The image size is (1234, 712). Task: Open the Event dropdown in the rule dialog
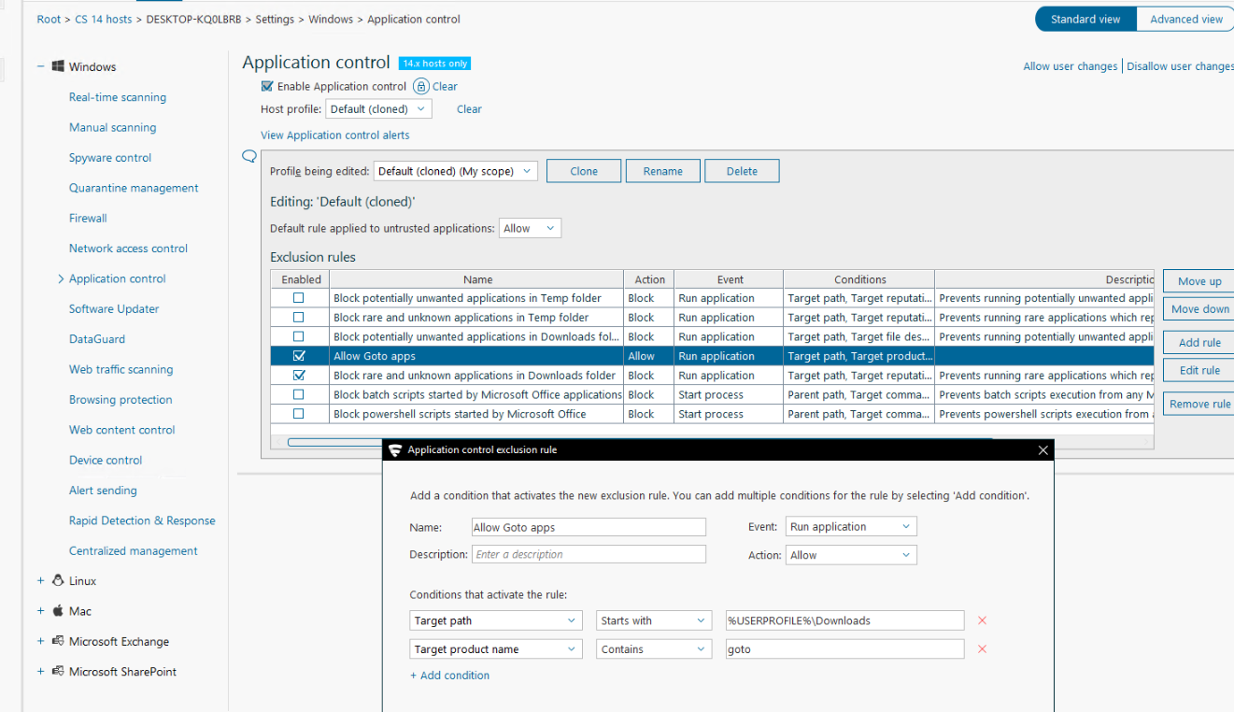point(851,527)
